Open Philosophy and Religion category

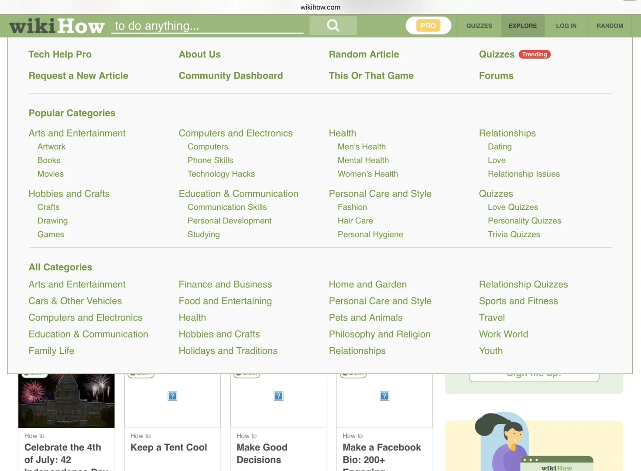(x=380, y=334)
